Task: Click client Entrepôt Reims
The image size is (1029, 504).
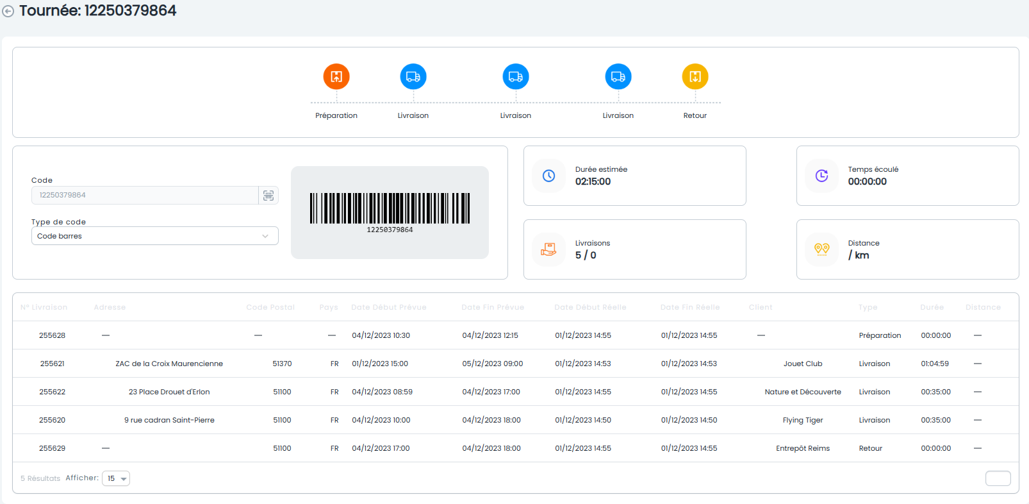Action: pyautogui.click(x=803, y=448)
